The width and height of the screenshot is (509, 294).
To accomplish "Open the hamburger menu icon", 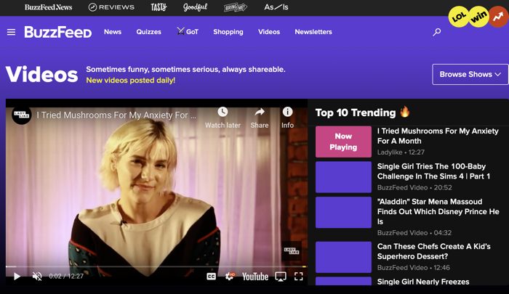I will point(11,32).
